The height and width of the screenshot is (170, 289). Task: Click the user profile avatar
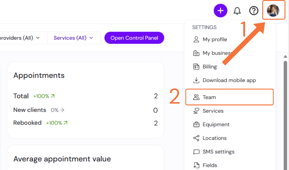[273, 11]
